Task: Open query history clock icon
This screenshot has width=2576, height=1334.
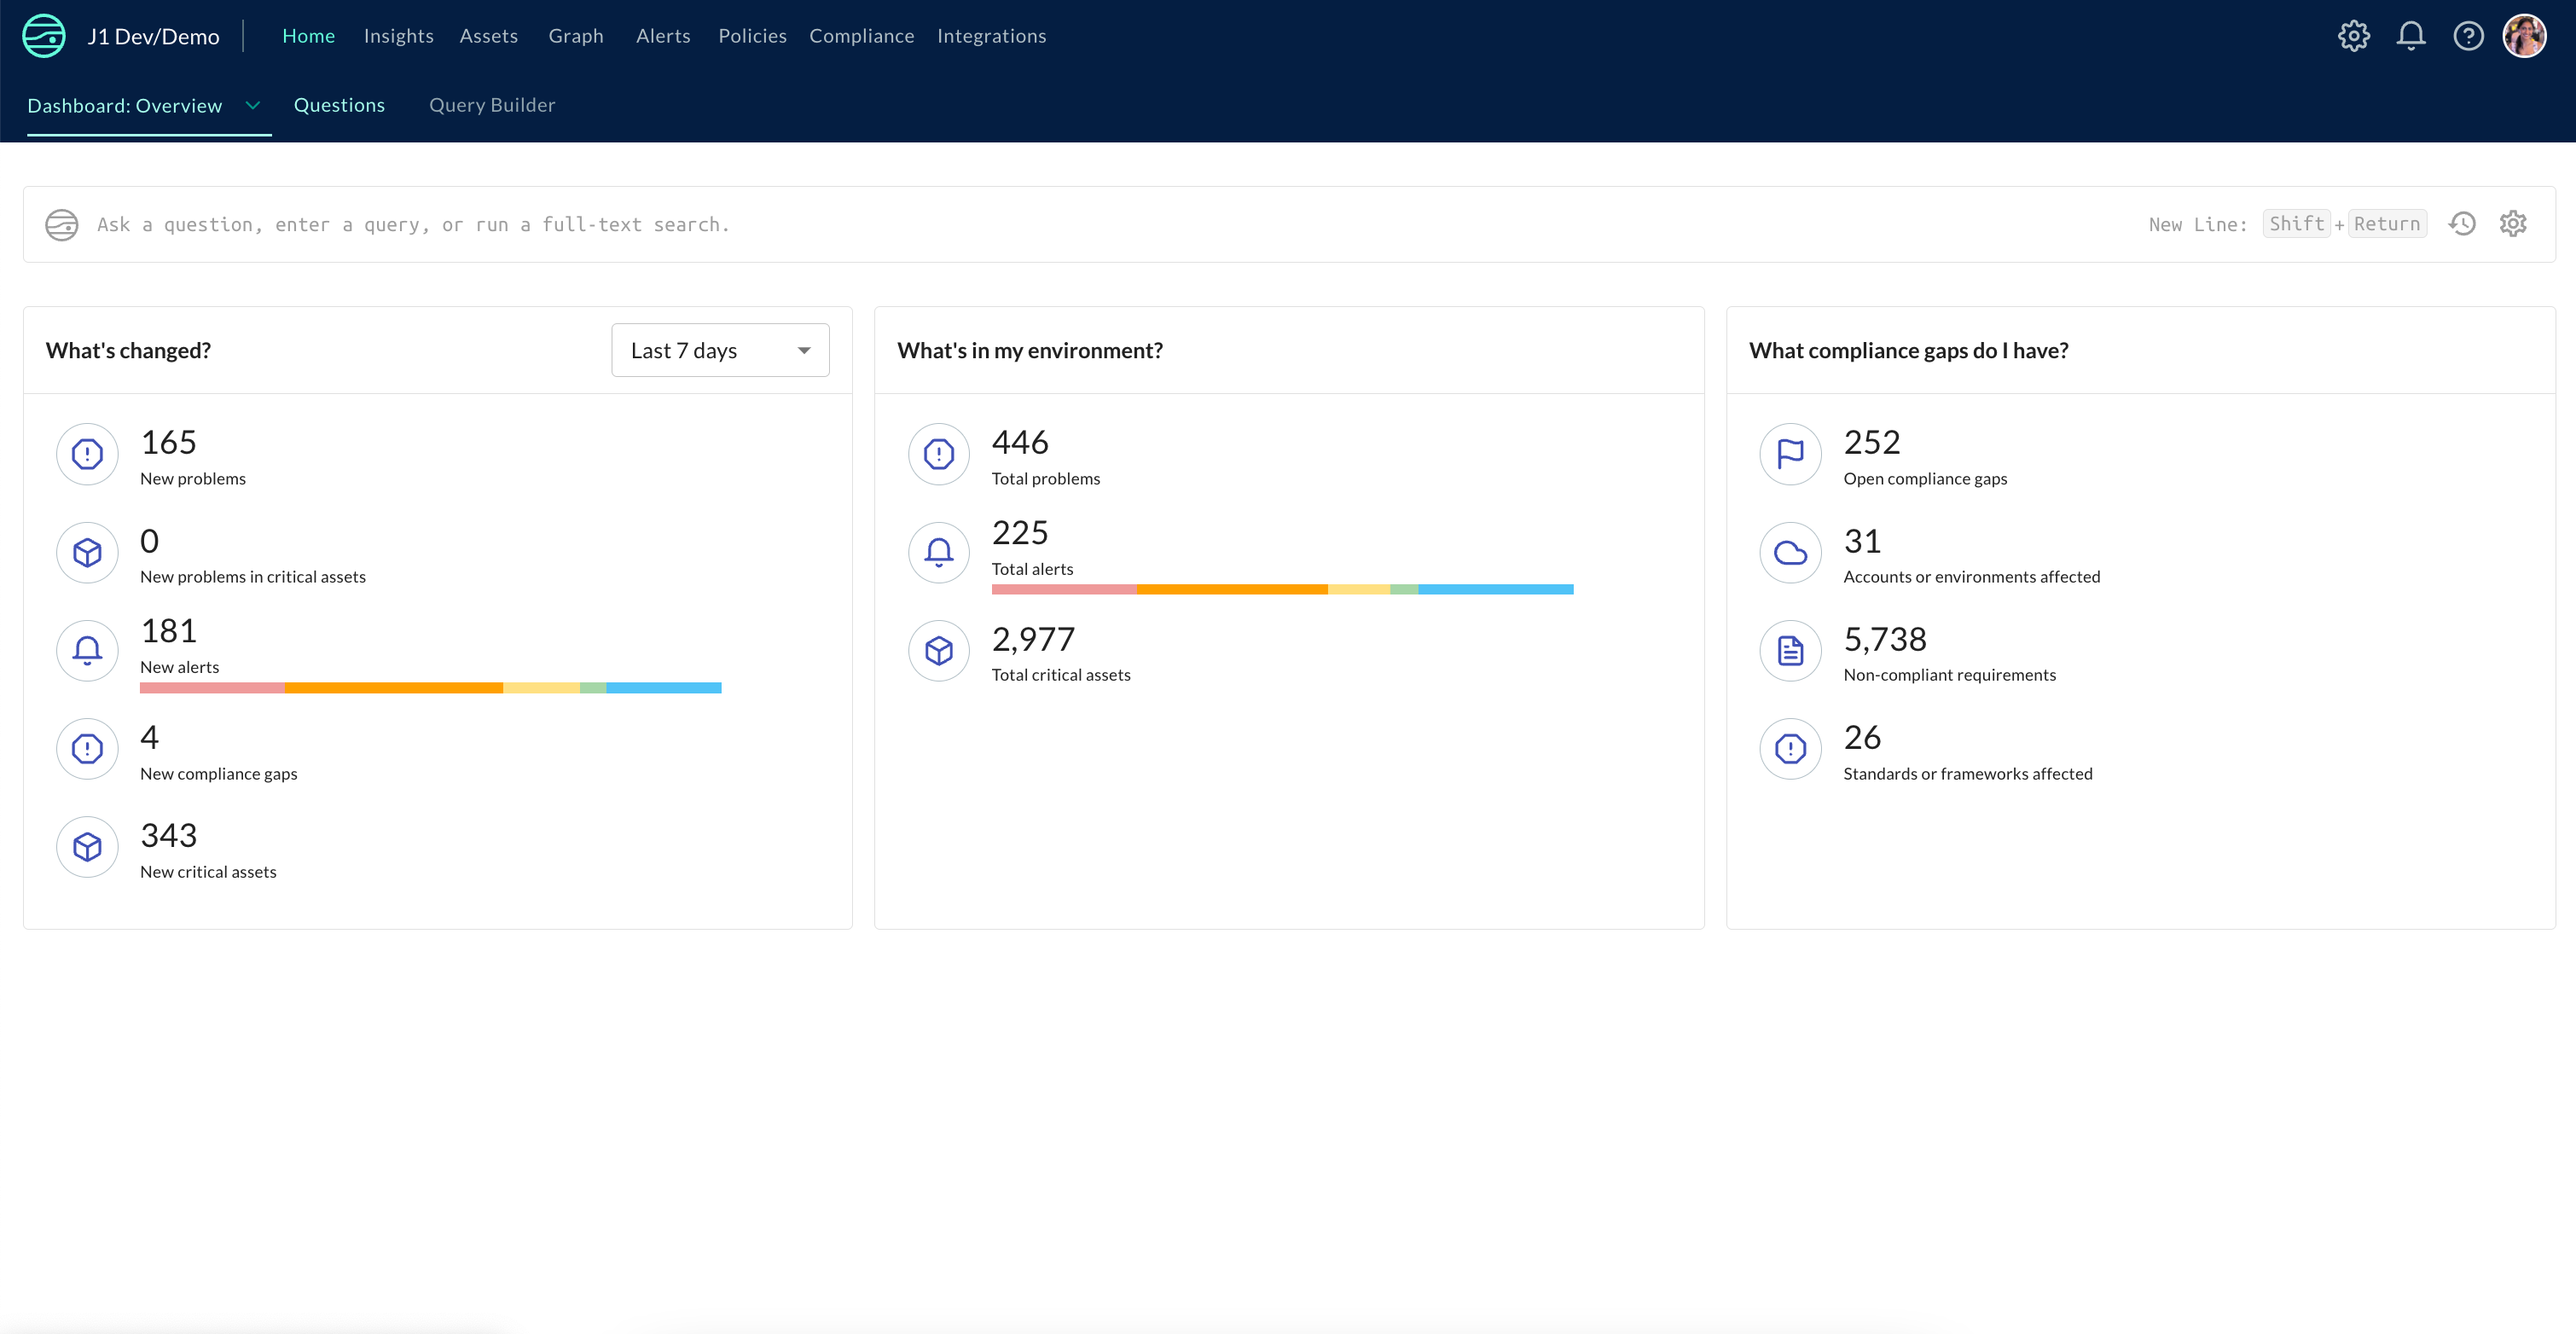Action: click(2462, 224)
